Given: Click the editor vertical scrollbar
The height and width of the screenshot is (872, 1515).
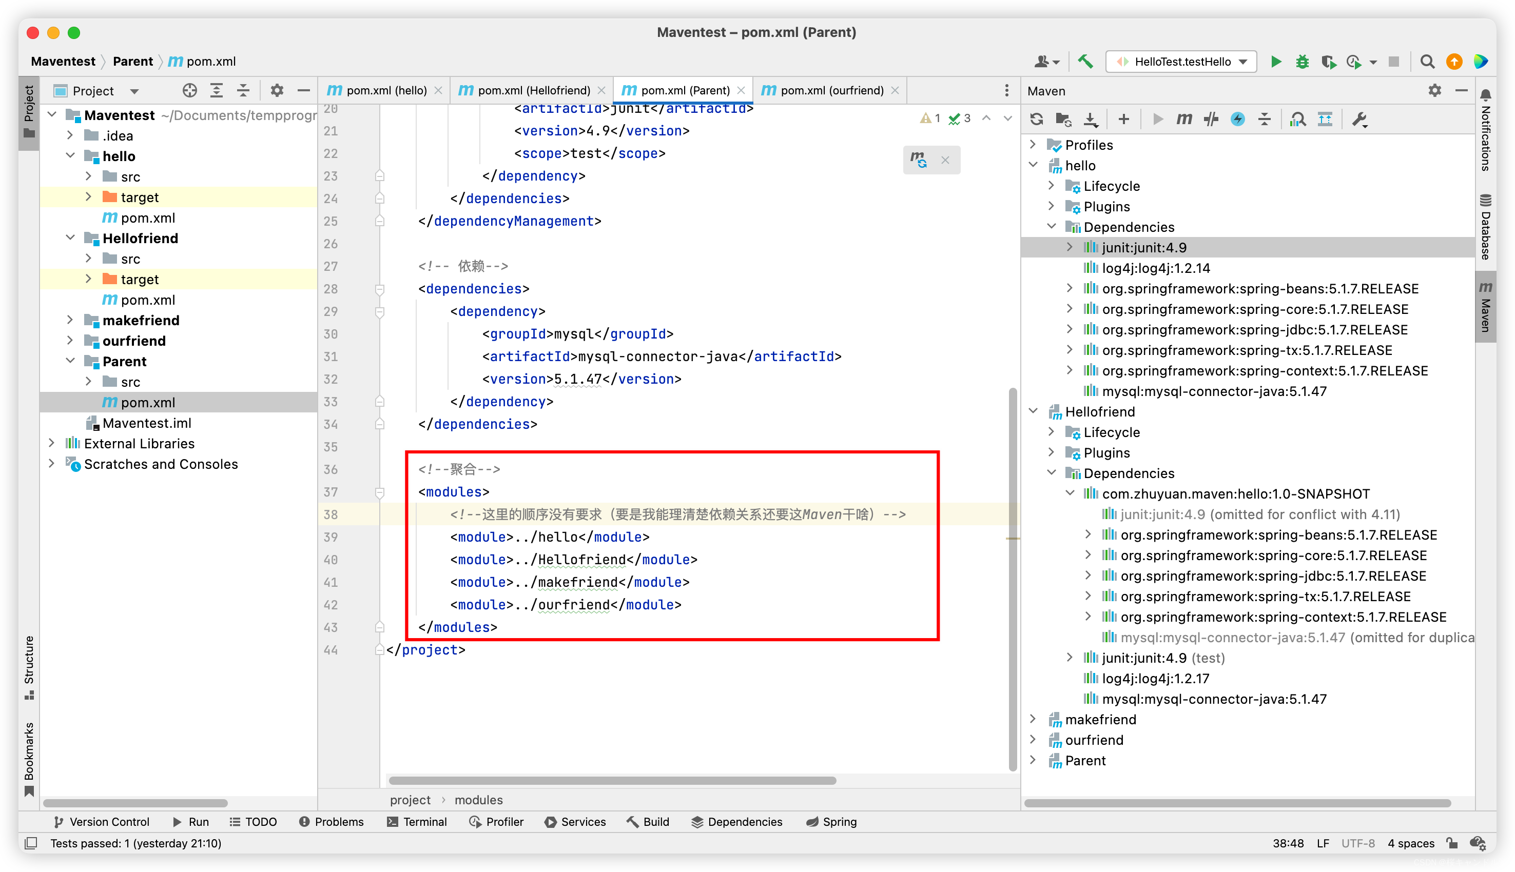Looking at the screenshot, I should click(1013, 579).
